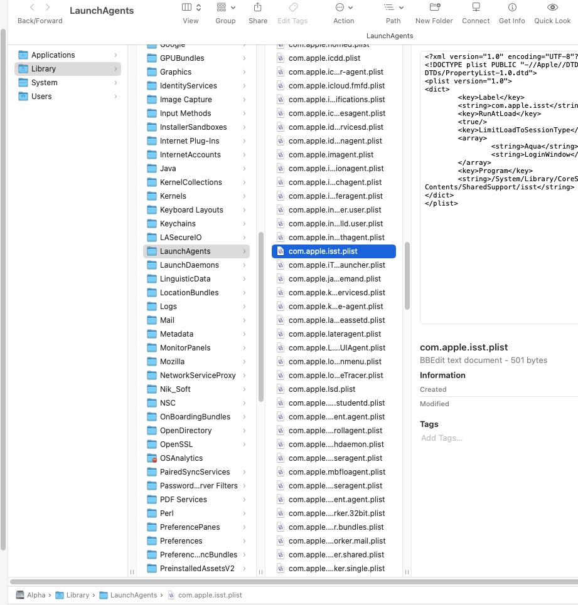Open the Action menu dropdown
The image size is (578, 605).
coord(344,8)
